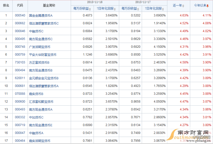The width and height of the screenshot is (213, 144).
Task: Open 信达澳银慧管家货币C fund
Action: [44, 23]
